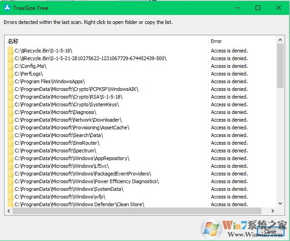The image size is (290, 241).
Task: Click folder icon of Provisioning\AssetCache row
Action: pyautogui.click(x=10, y=128)
